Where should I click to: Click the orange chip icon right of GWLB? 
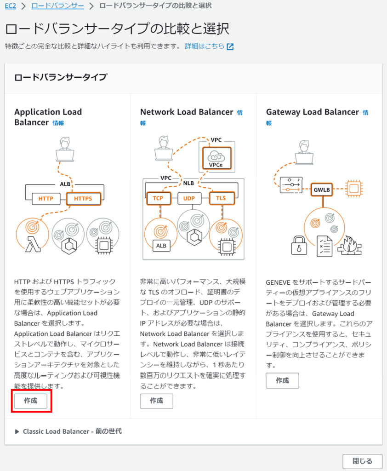[x=353, y=189]
